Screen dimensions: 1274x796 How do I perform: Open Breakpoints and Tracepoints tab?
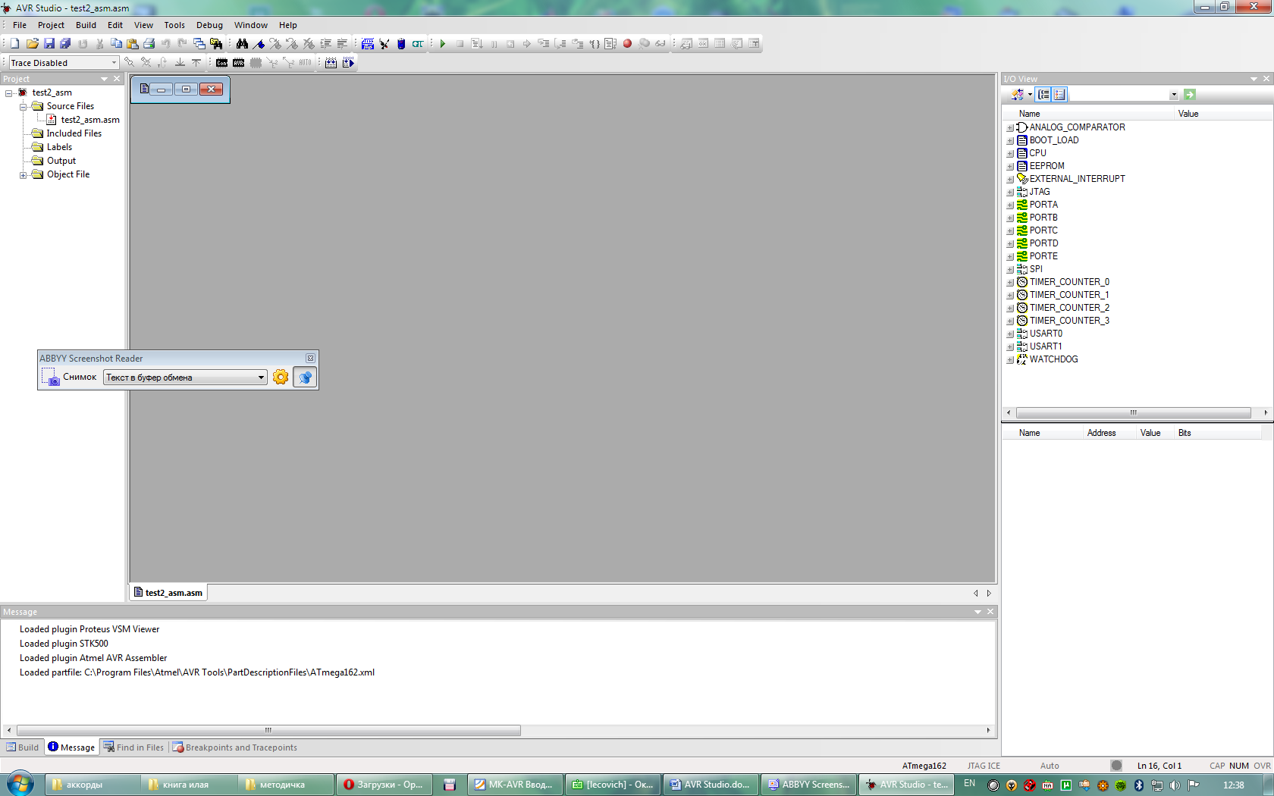point(235,747)
